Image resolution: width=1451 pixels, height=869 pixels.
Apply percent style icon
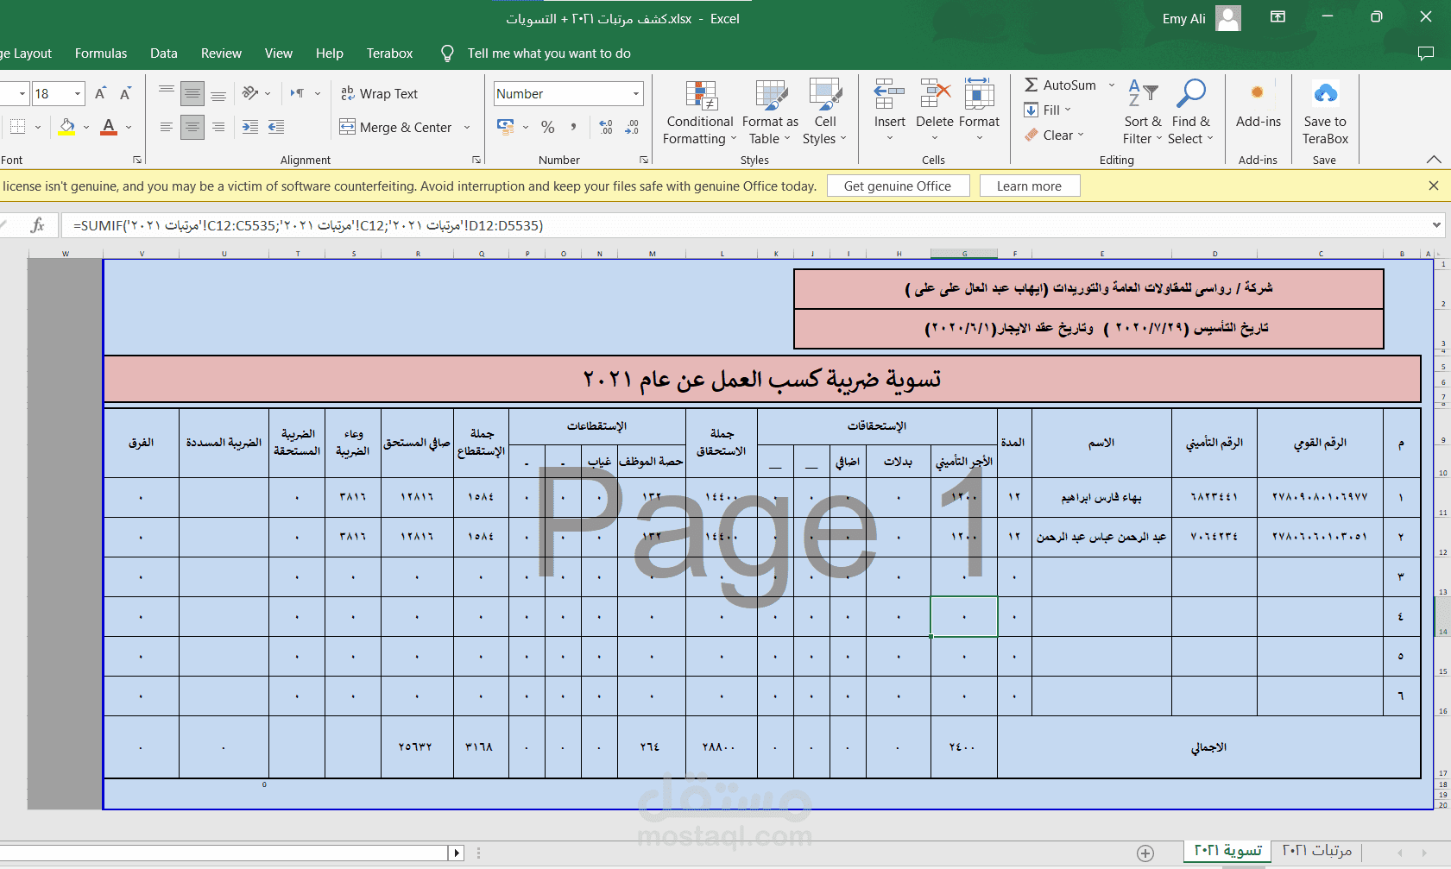pyautogui.click(x=548, y=127)
